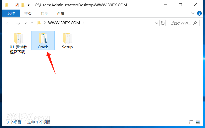Switch to large icons view in status bar

click(198, 122)
